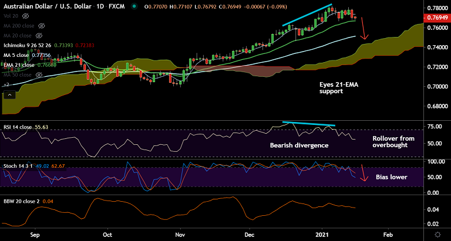Click the BBW value 0.04 in legend

(48, 202)
